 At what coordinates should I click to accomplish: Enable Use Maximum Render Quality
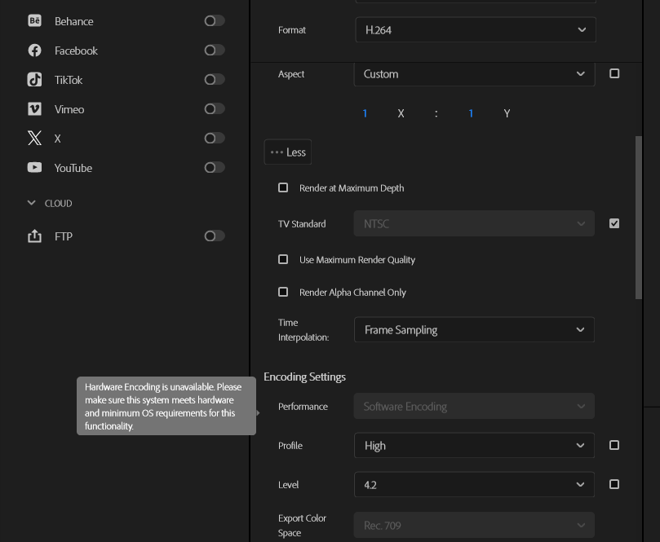(283, 259)
